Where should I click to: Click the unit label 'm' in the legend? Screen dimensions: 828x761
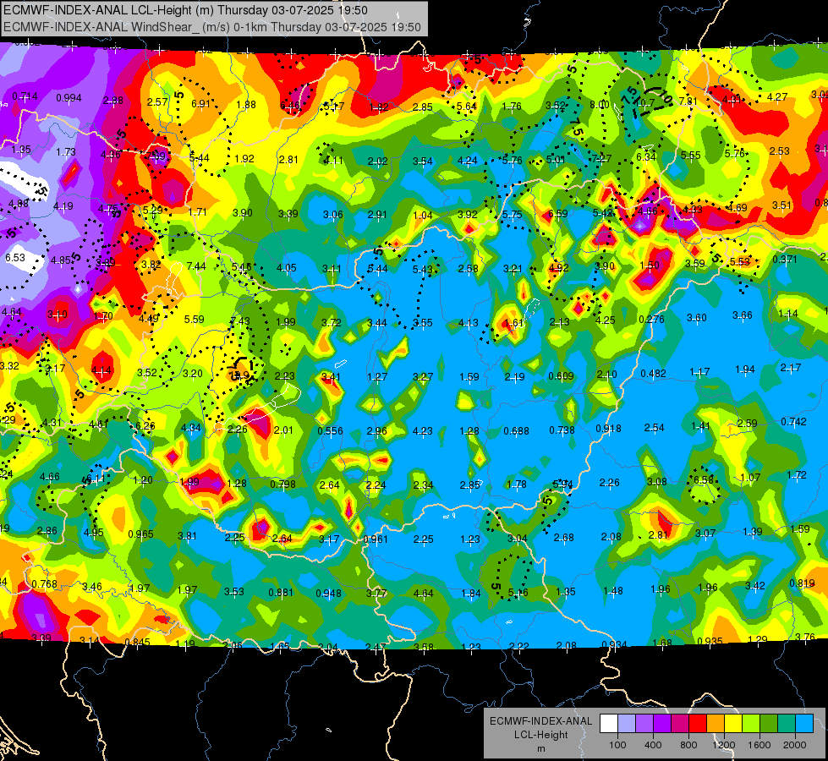point(540,749)
